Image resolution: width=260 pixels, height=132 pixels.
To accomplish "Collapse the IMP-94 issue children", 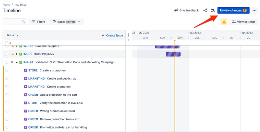I will tap(17, 62).
